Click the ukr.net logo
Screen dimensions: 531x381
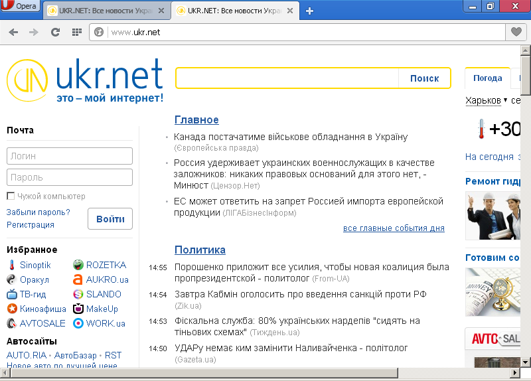pos(85,80)
